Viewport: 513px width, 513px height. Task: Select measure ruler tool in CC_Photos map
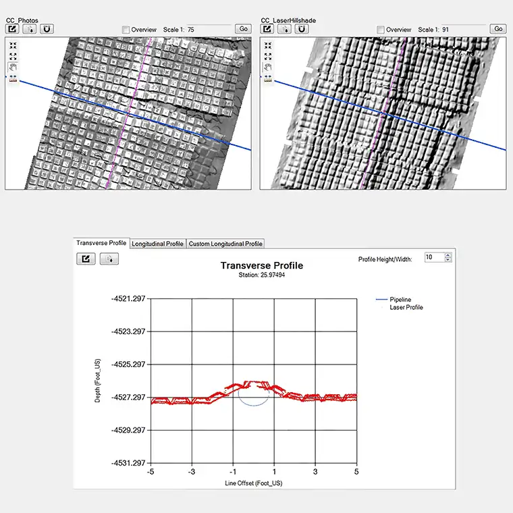[13, 78]
